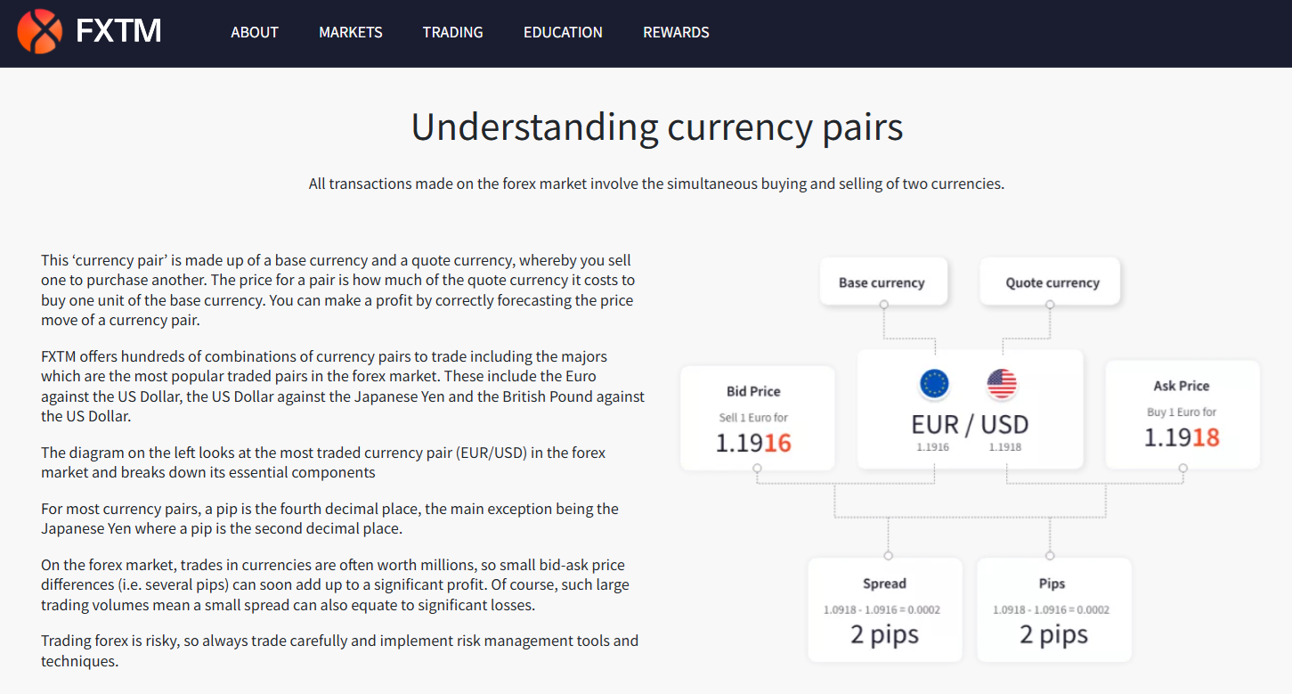1292x694 pixels.
Task: Open the TRADING menu
Action: [x=453, y=32]
